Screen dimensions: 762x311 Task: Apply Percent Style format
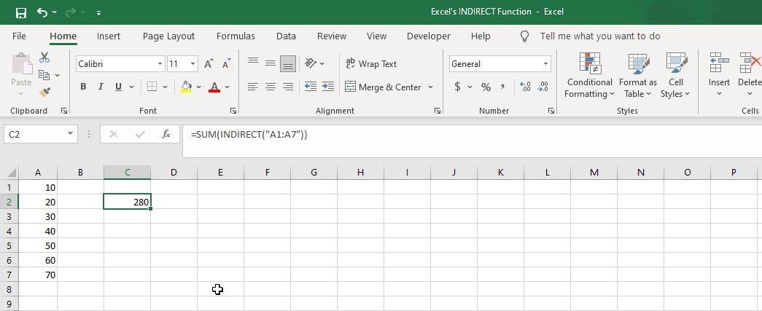486,87
